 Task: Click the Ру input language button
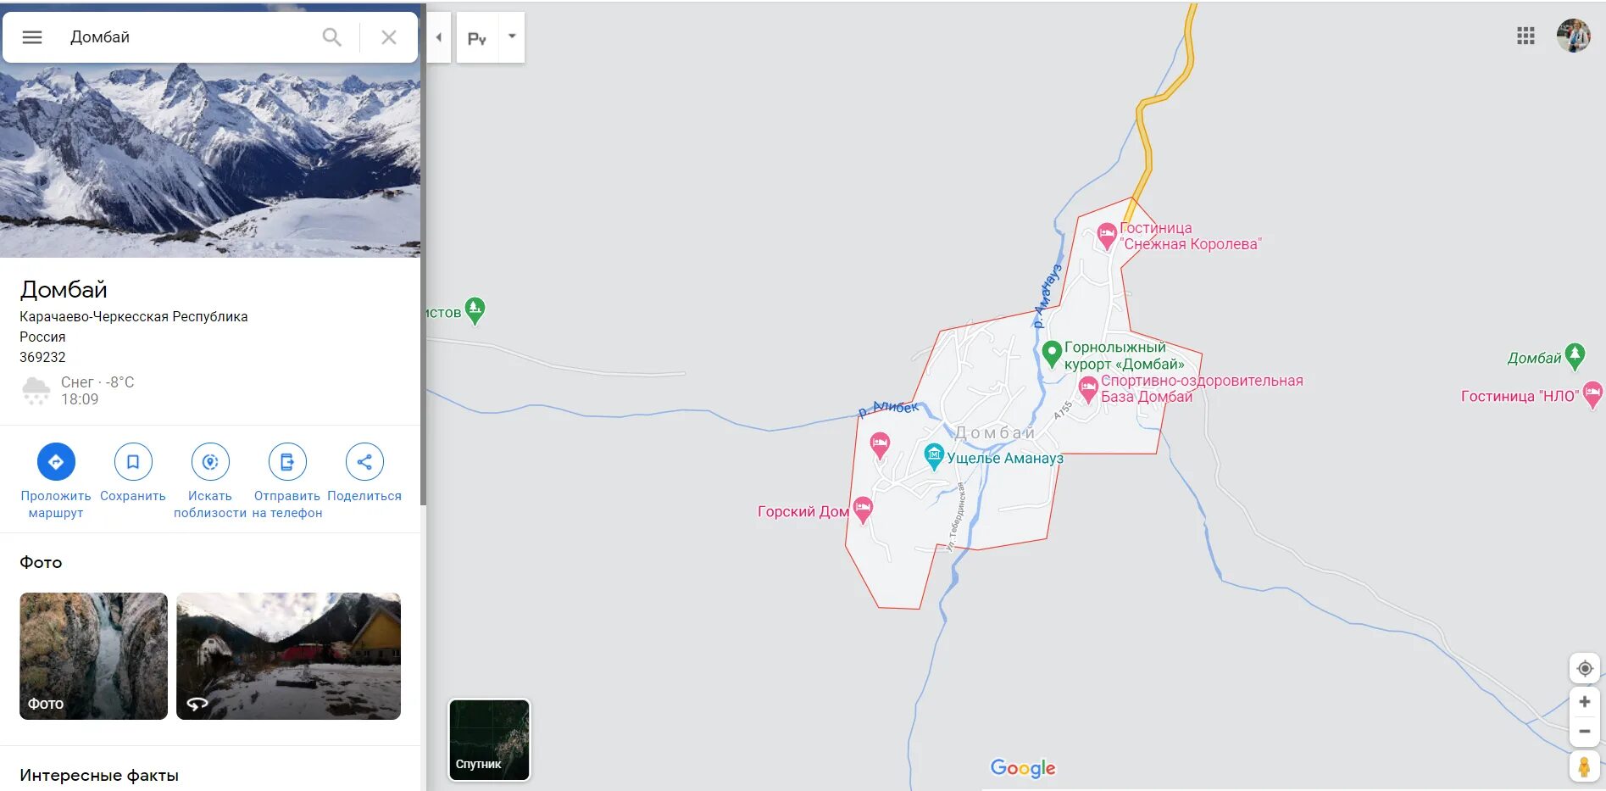coord(477,38)
